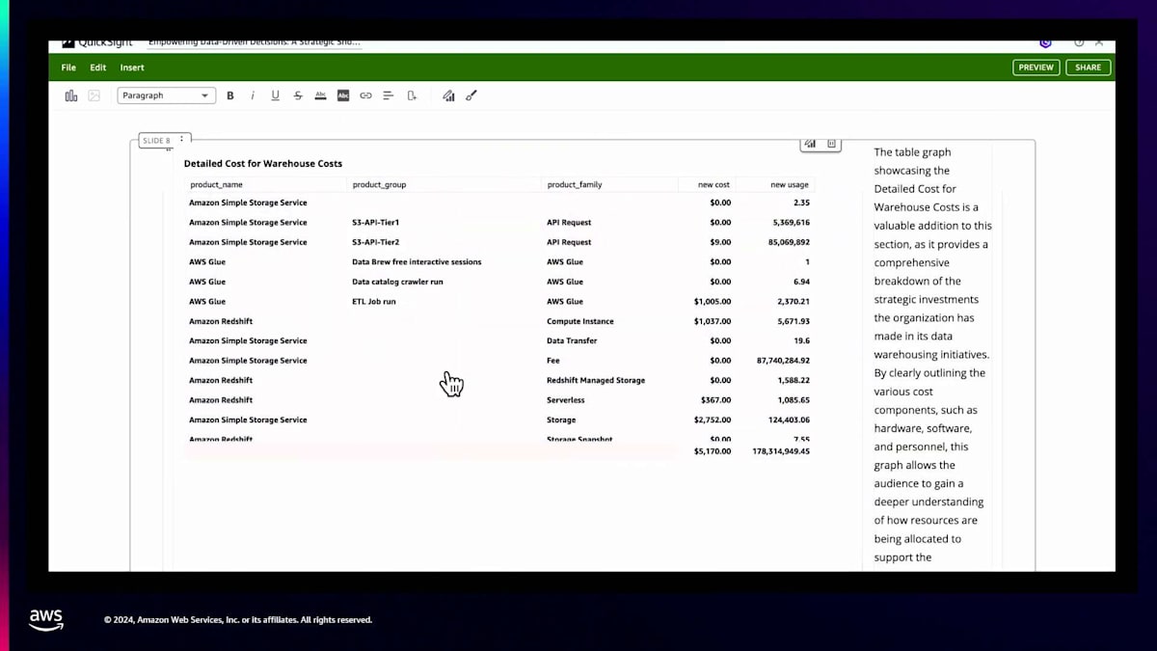
Task: Select Data Brew free interactive sessions cell
Action: pos(417,262)
